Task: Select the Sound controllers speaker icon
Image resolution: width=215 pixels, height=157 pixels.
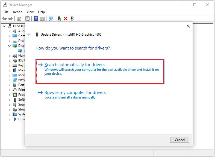Action: [x=15, y=104]
